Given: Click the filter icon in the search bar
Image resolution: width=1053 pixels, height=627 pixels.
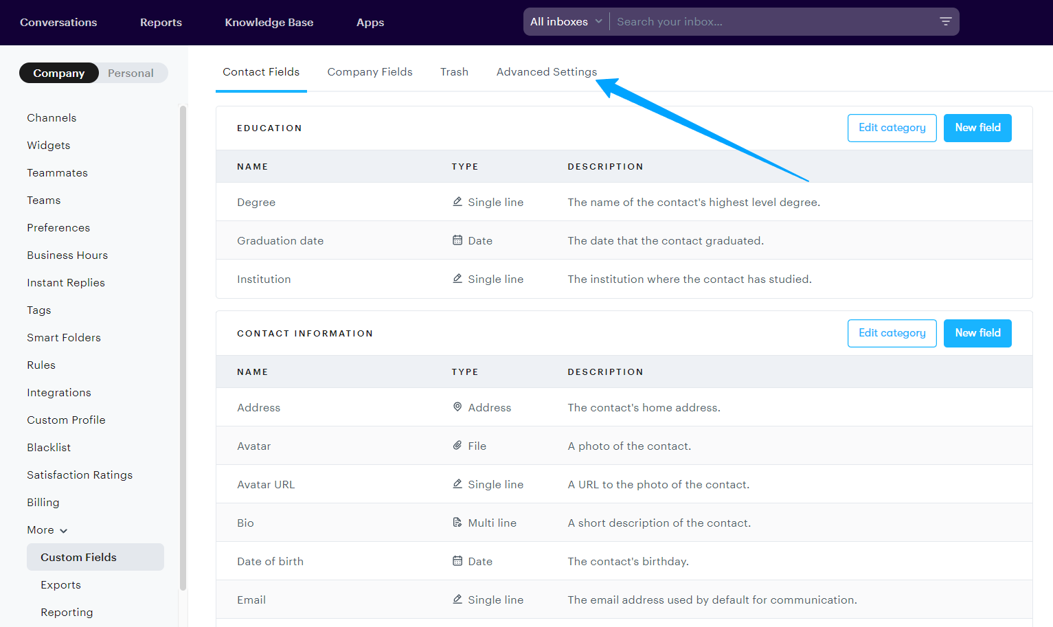Looking at the screenshot, I should pyautogui.click(x=945, y=22).
